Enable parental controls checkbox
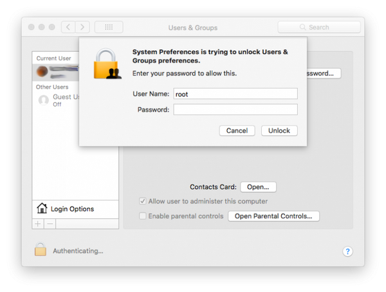Screen dimensions: 386x292 (x=143, y=216)
